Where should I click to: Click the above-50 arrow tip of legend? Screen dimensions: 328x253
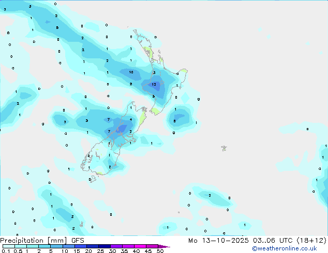164,246
